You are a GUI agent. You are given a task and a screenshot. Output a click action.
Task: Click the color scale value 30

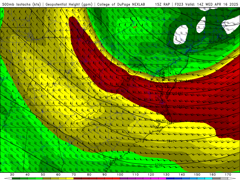(12, 175)
